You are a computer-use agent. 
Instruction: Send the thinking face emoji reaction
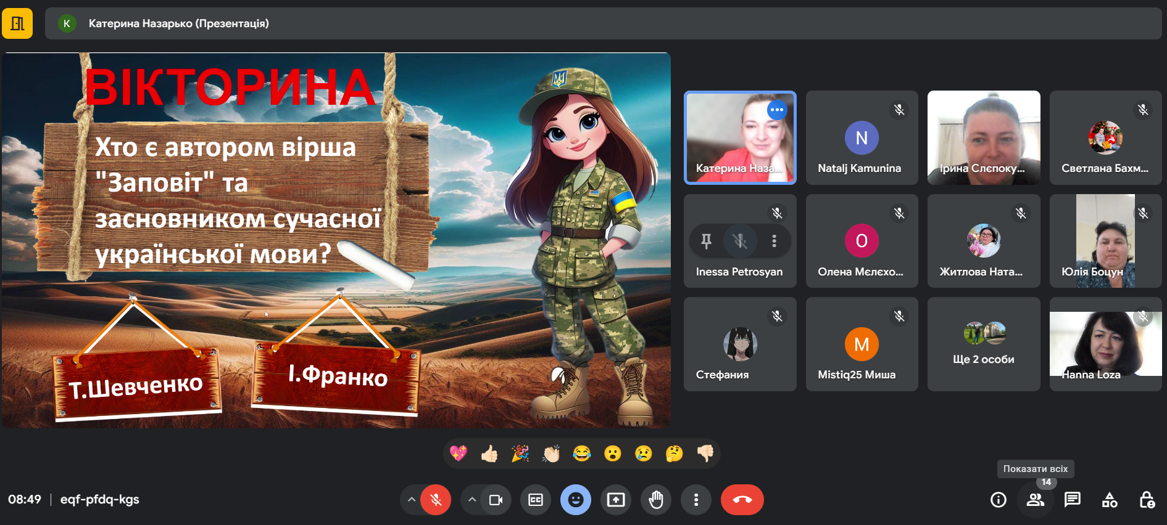click(674, 454)
